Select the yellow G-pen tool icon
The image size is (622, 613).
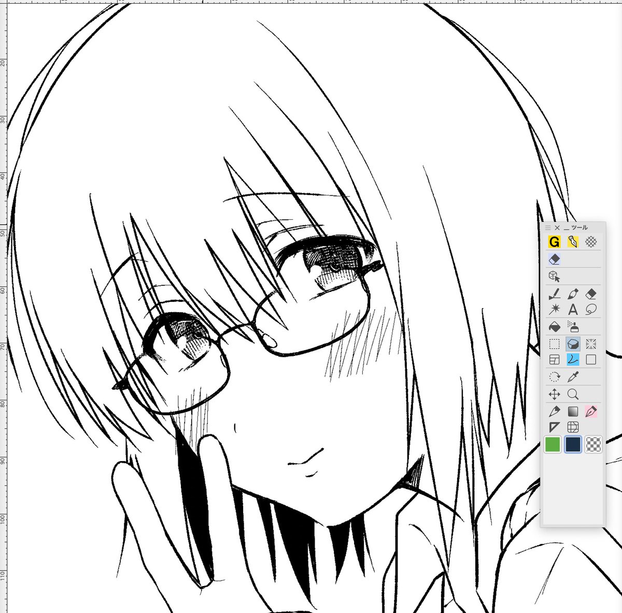[x=554, y=242]
